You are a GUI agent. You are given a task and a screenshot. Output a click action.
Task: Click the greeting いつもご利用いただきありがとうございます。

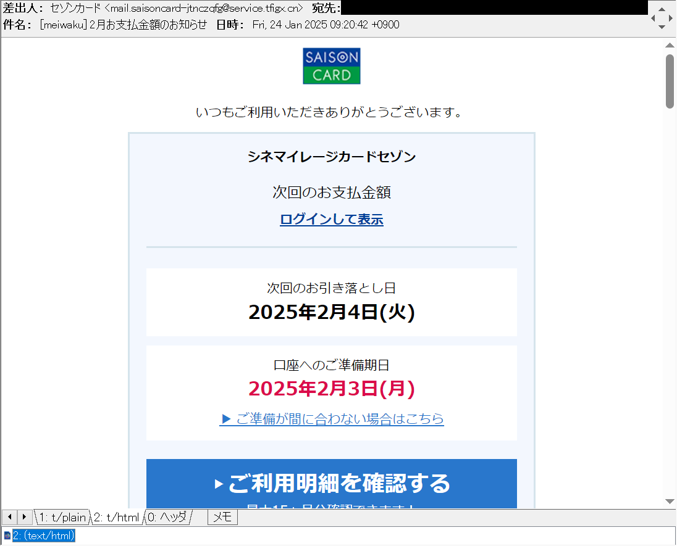pyautogui.click(x=330, y=112)
